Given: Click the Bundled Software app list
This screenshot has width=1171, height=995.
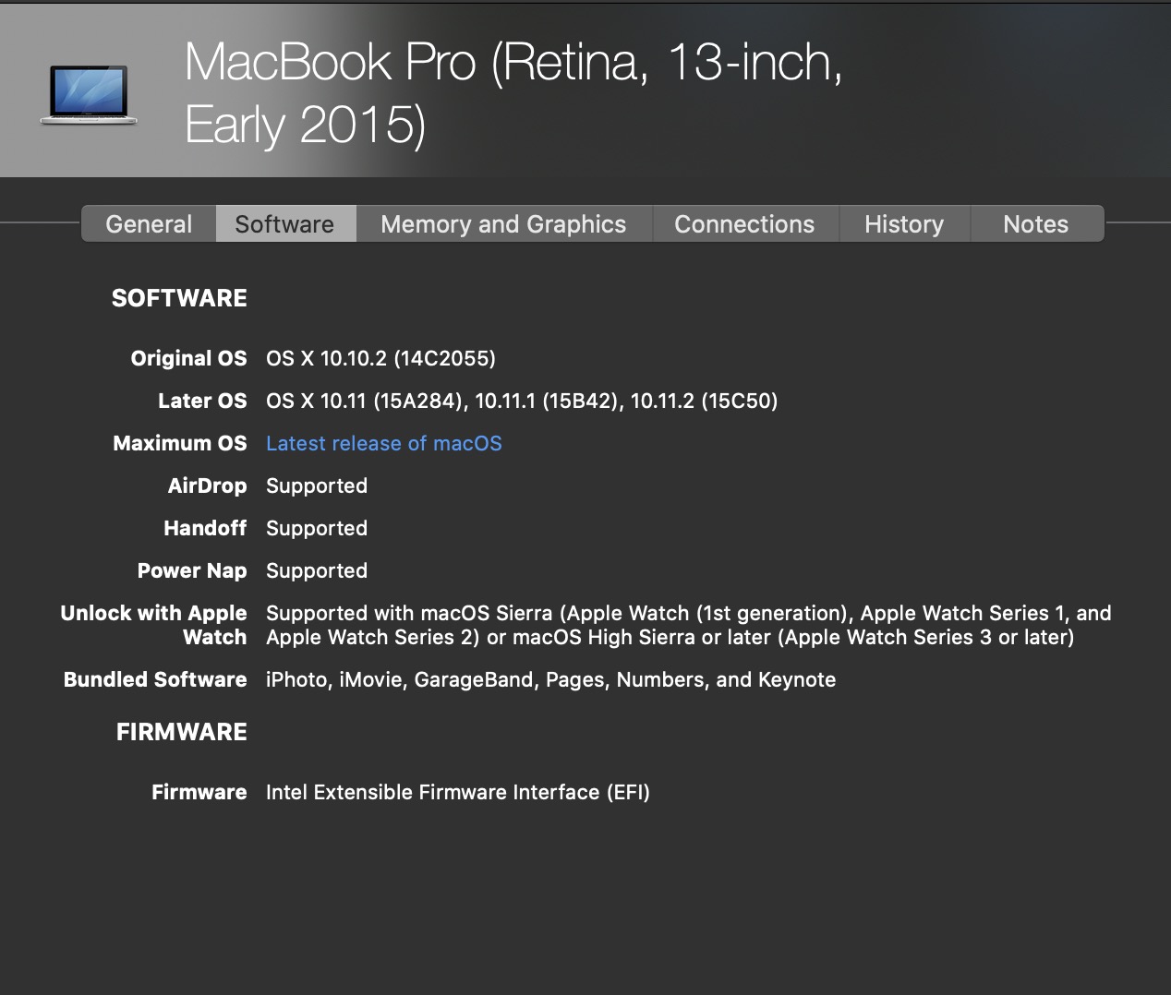Looking at the screenshot, I should pyautogui.click(x=550, y=680).
